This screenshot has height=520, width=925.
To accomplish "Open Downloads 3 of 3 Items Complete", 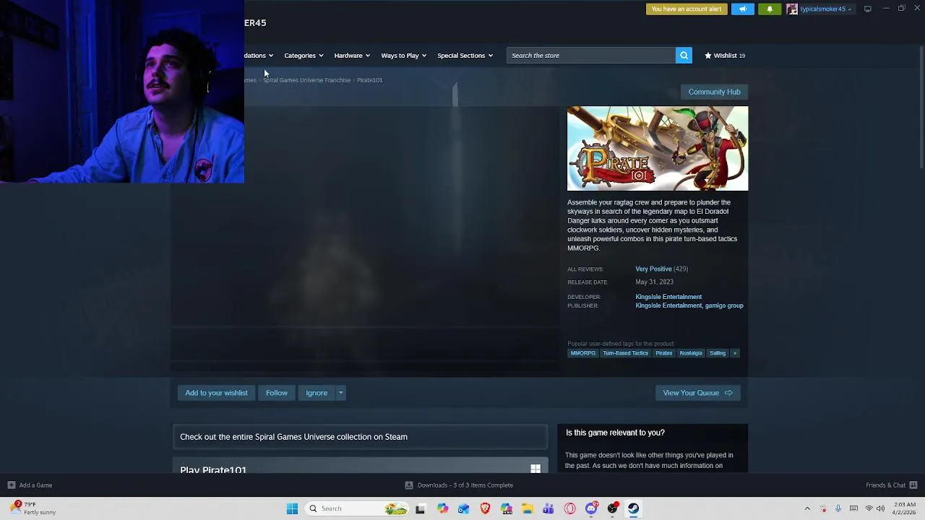I will [x=465, y=485].
